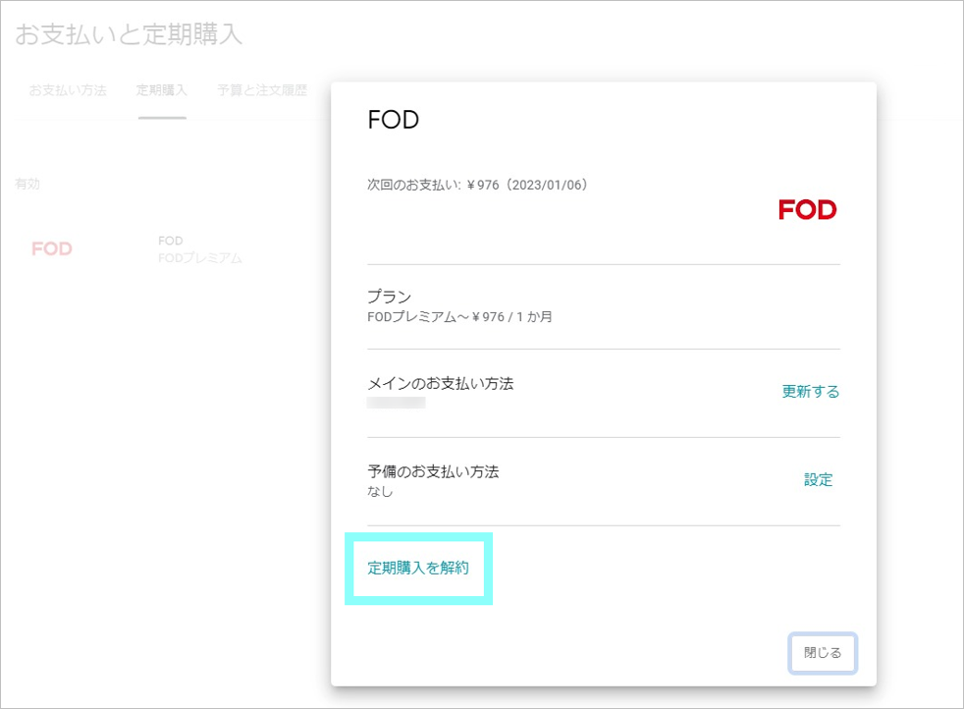The image size is (964, 709).
Task: Click the faded FOD logo in subscription list
Action: pyautogui.click(x=52, y=249)
